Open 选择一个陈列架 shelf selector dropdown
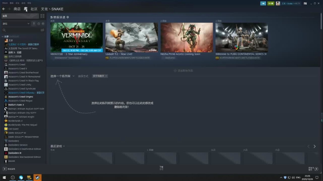This screenshot has height=181, width=323. (x=62, y=76)
